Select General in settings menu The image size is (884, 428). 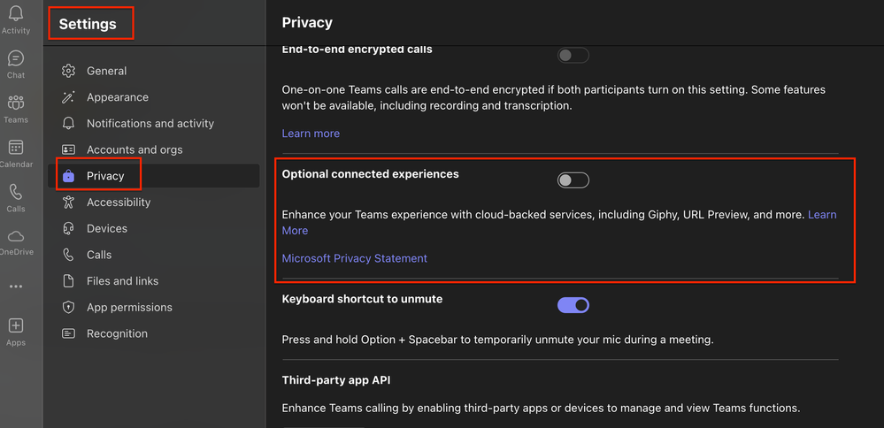[x=106, y=71]
